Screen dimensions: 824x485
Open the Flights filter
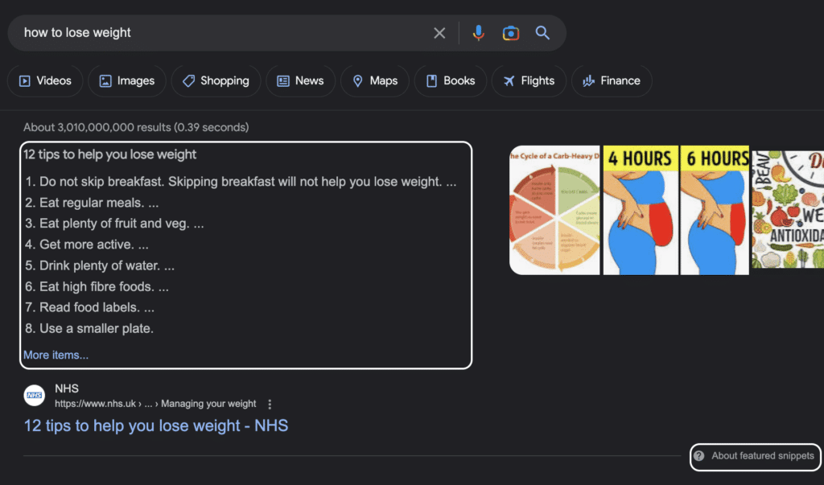point(529,80)
